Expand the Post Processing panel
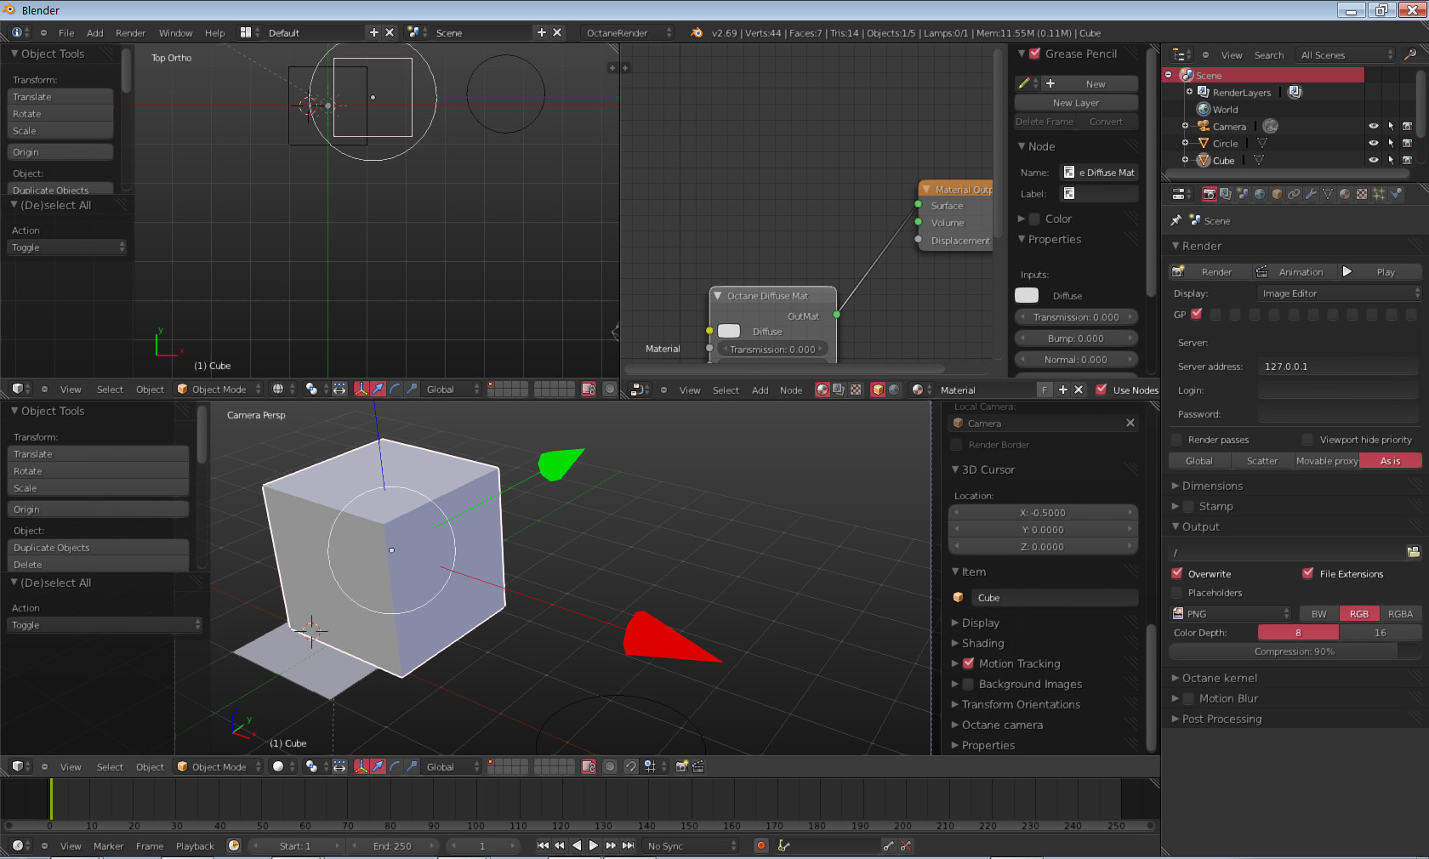 pyautogui.click(x=1221, y=719)
